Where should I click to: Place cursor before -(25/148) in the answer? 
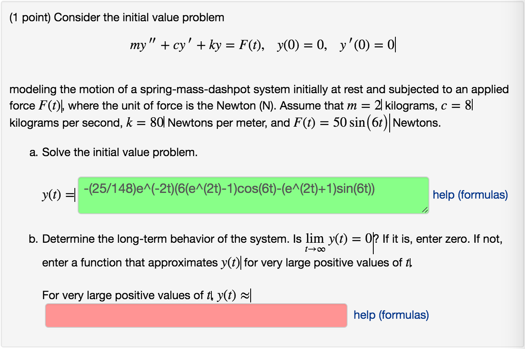pos(84,190)
